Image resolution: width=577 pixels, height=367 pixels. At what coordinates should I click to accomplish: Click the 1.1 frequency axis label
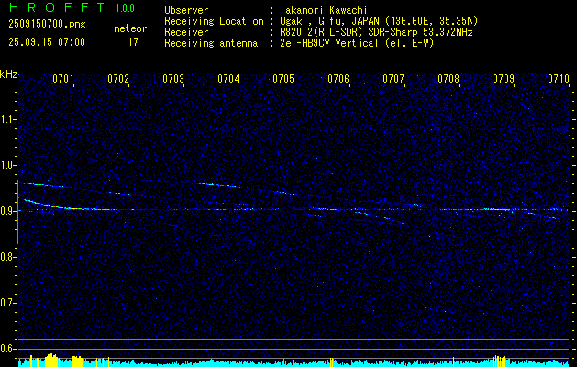(x=8, y=119)
